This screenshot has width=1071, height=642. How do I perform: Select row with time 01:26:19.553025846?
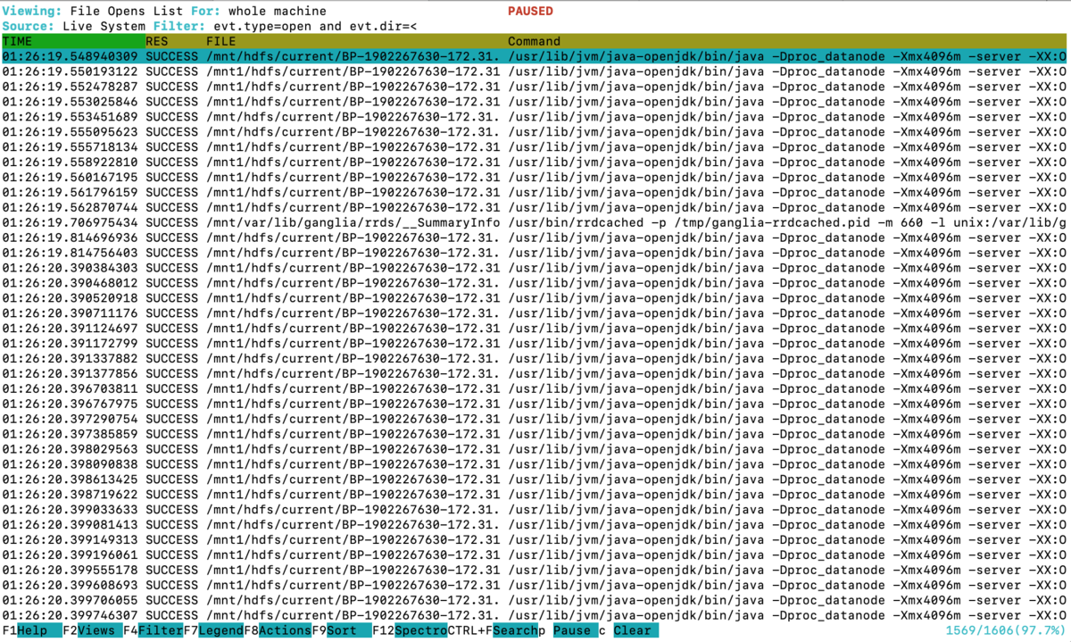[x=535, y=102]
